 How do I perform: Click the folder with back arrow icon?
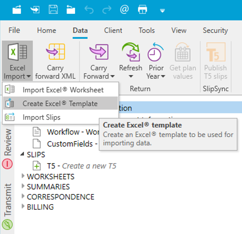point(71,10)
